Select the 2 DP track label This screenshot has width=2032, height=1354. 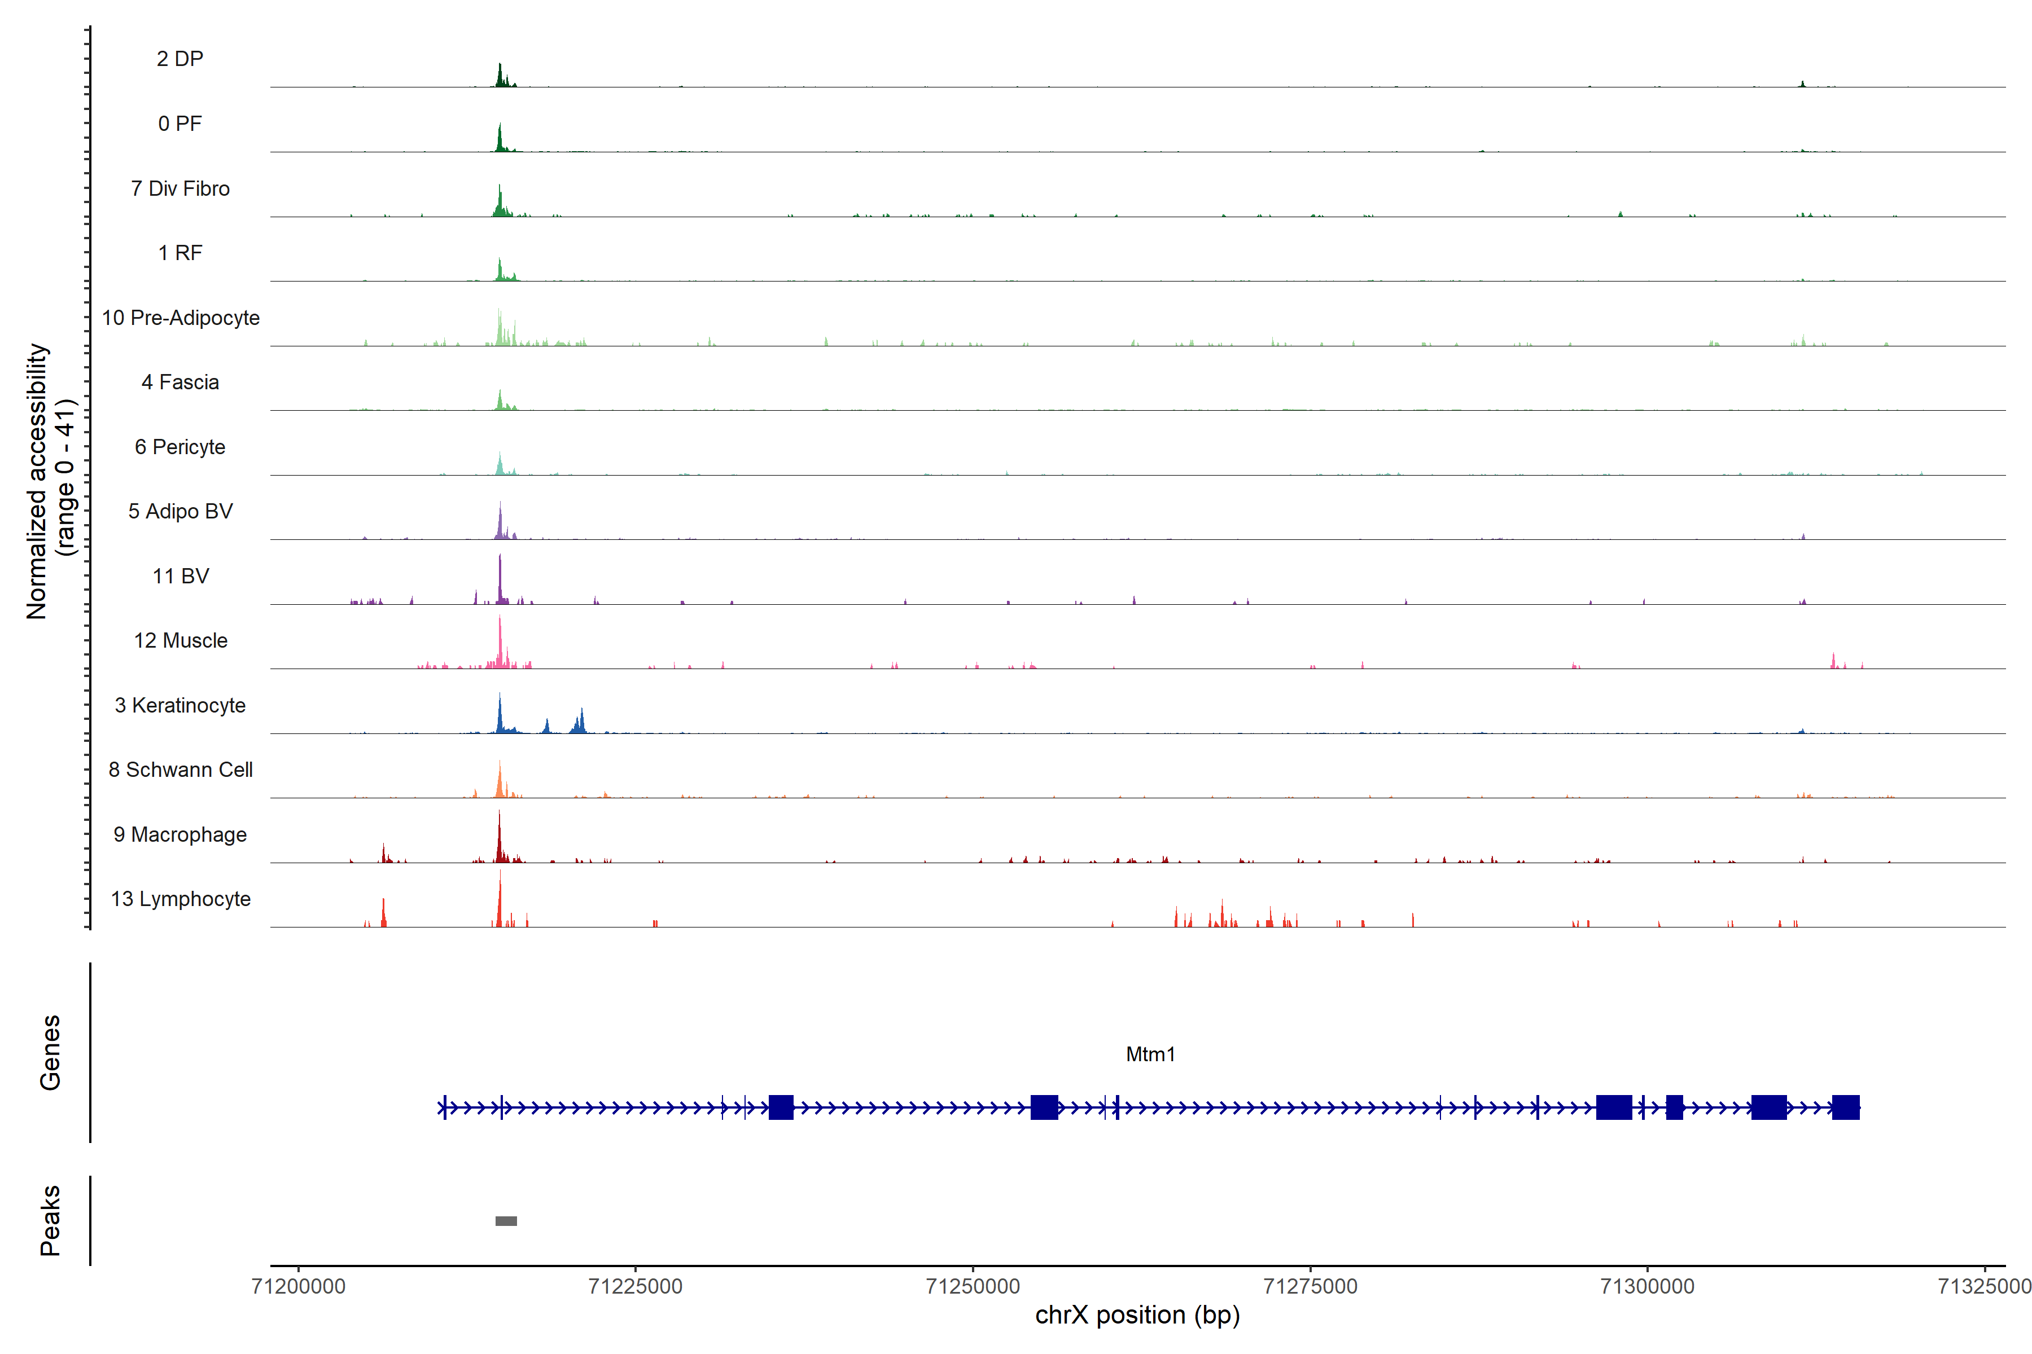tap(179, 59)
